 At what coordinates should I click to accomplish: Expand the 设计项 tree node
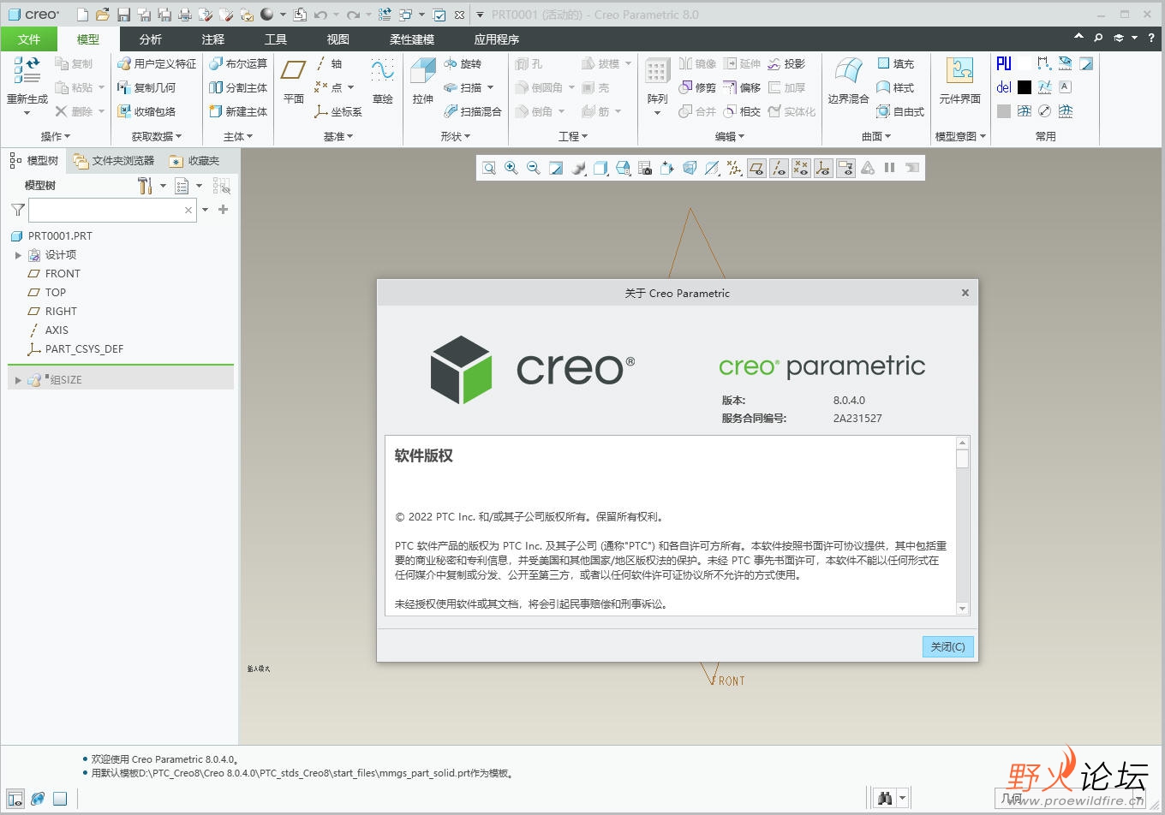coord(18,255)
